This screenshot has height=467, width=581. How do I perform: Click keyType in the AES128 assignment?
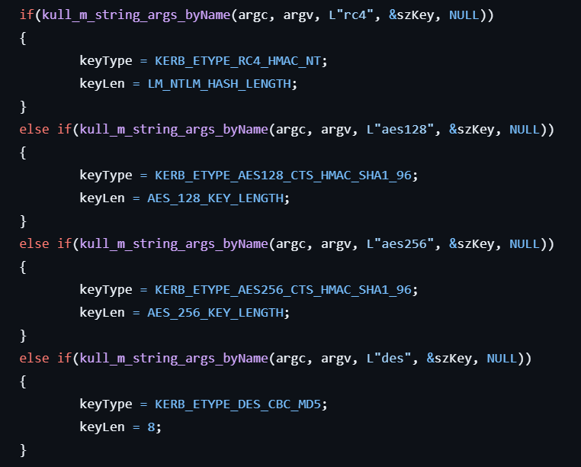coord(106,175)
